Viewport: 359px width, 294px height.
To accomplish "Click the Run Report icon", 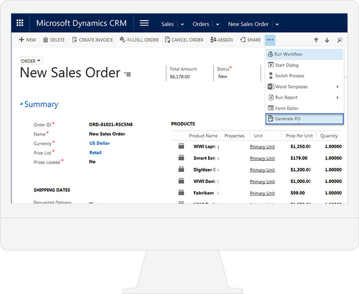I will pos(271,97).
